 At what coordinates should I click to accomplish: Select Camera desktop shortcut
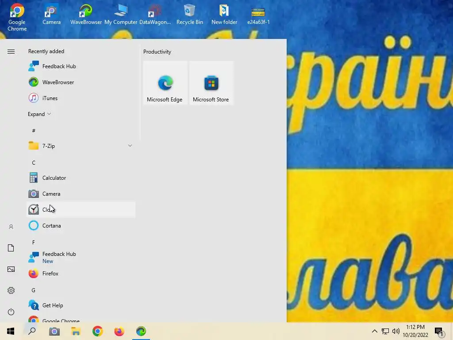point(51,14)
